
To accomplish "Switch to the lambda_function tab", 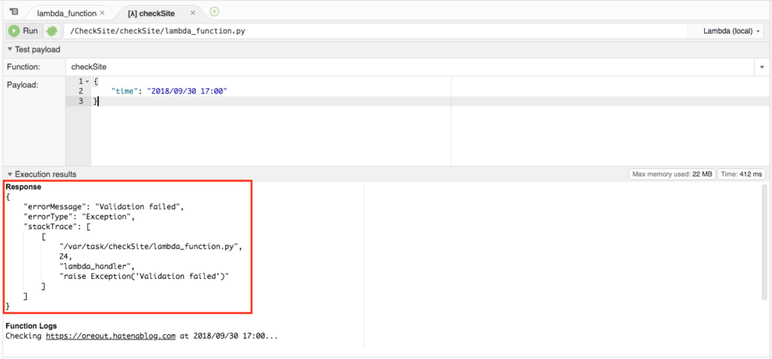I will click(x=66, y=14).
